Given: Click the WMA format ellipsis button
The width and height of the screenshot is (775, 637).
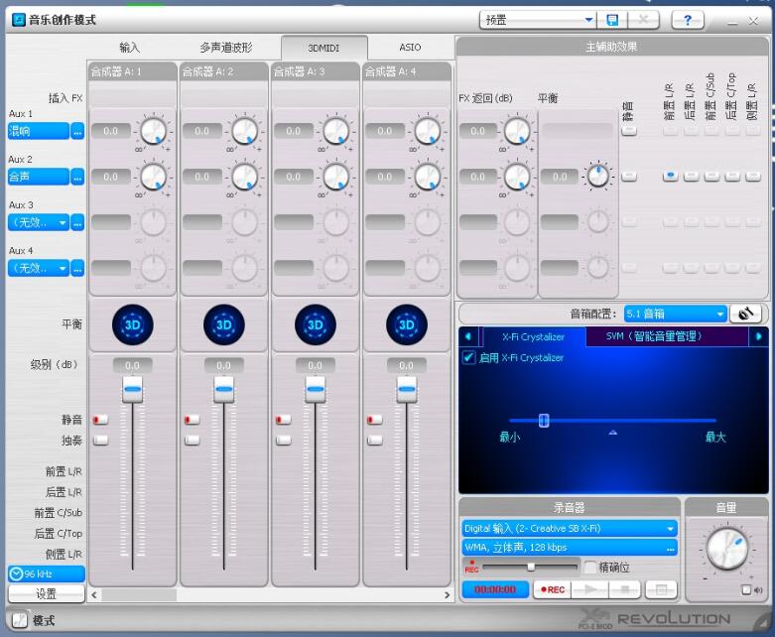Looking at the screenshot, I should click(671, 548).
